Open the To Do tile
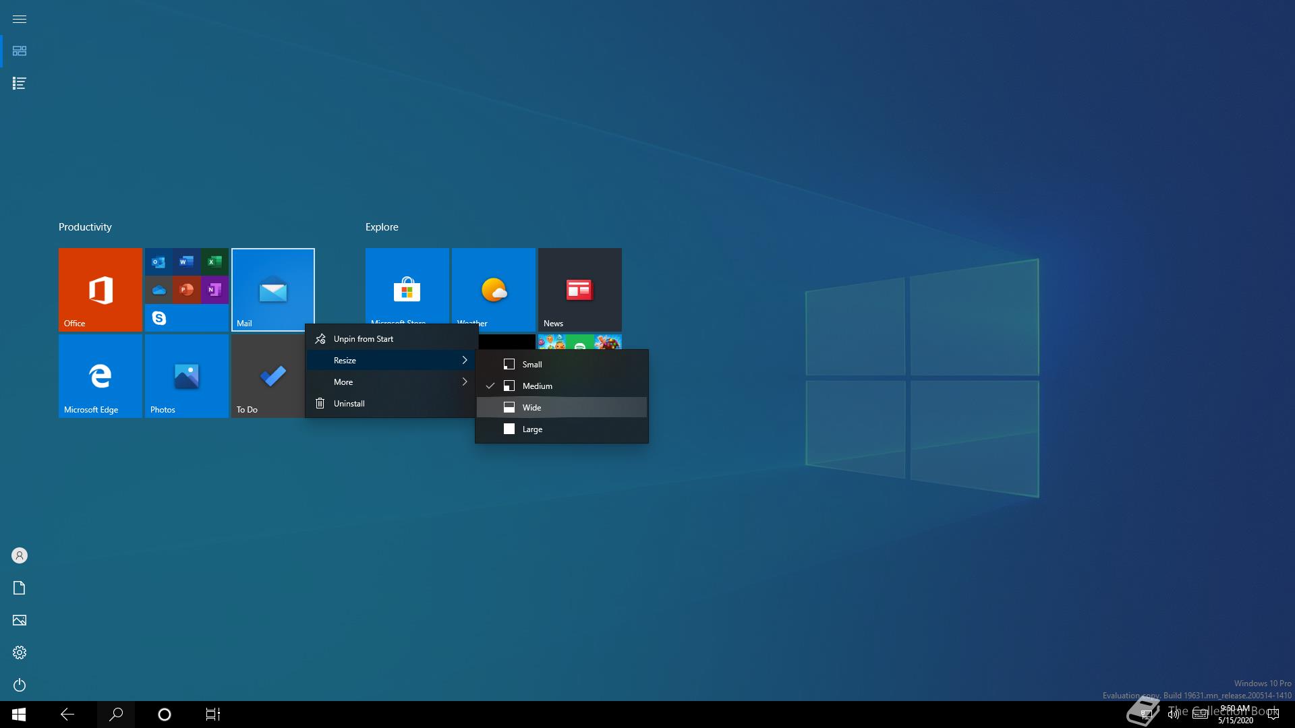The image size is (1295, 728). point(268,376)
